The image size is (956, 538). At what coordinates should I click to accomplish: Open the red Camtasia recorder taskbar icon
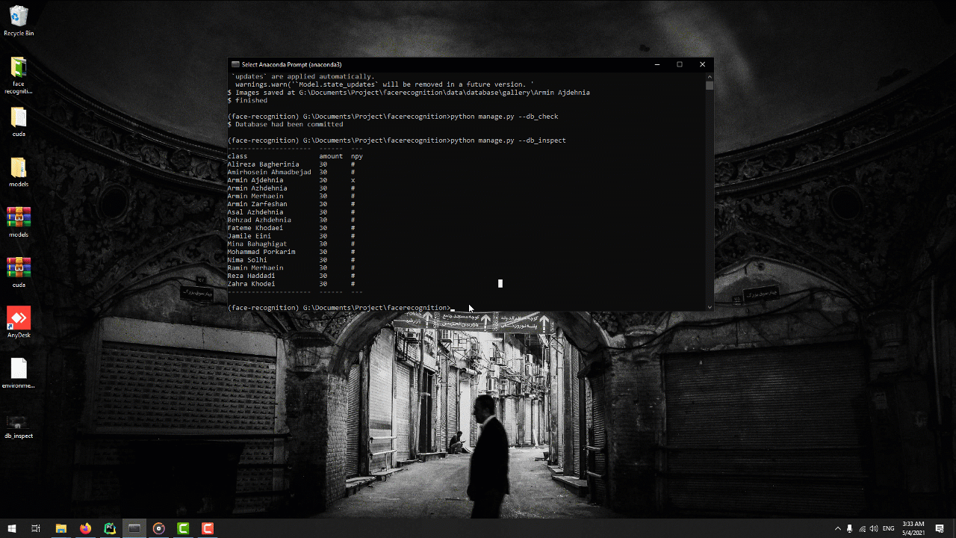point(208,528)
